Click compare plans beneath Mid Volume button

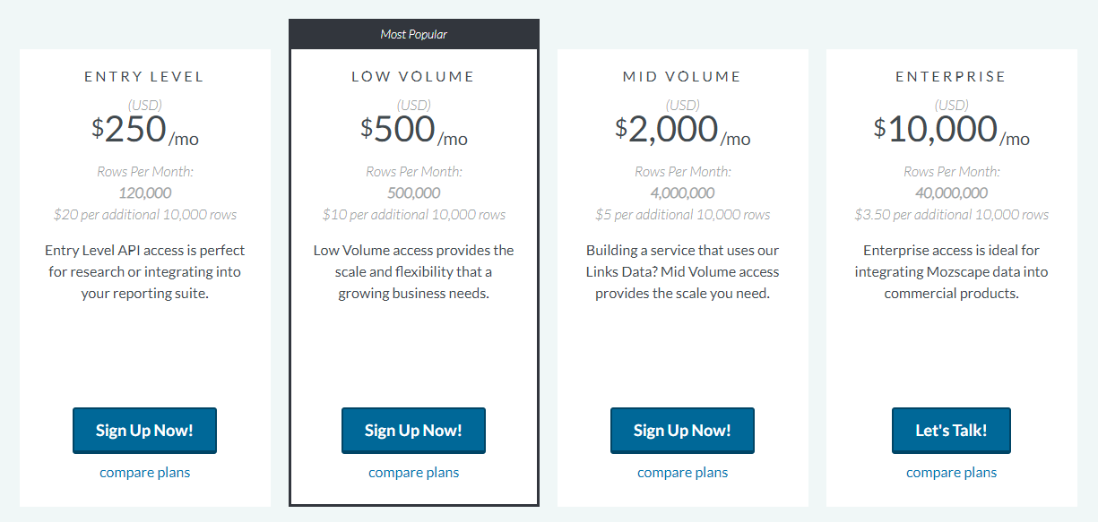tap(682, 473)
